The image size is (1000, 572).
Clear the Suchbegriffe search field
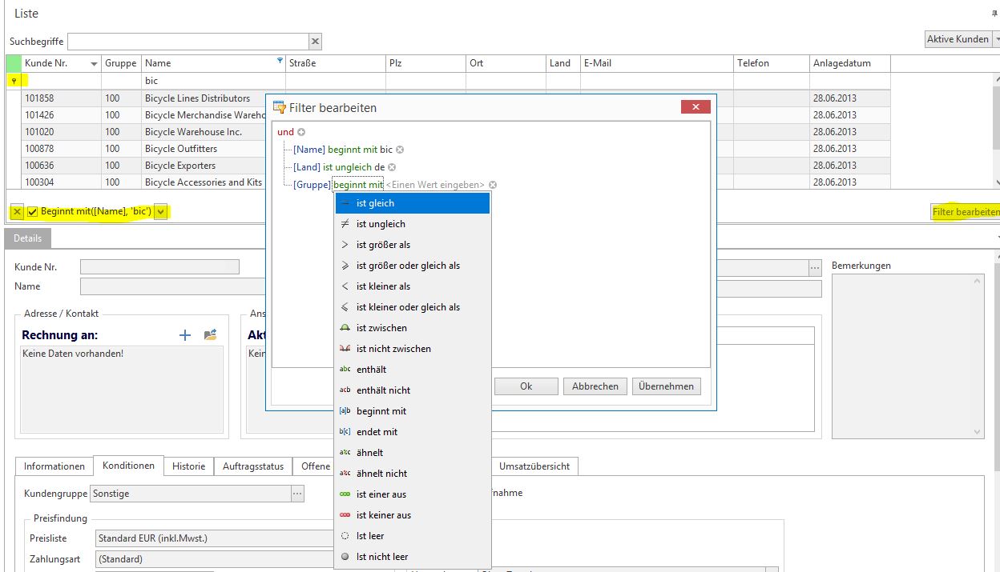[x=315, y=42]
